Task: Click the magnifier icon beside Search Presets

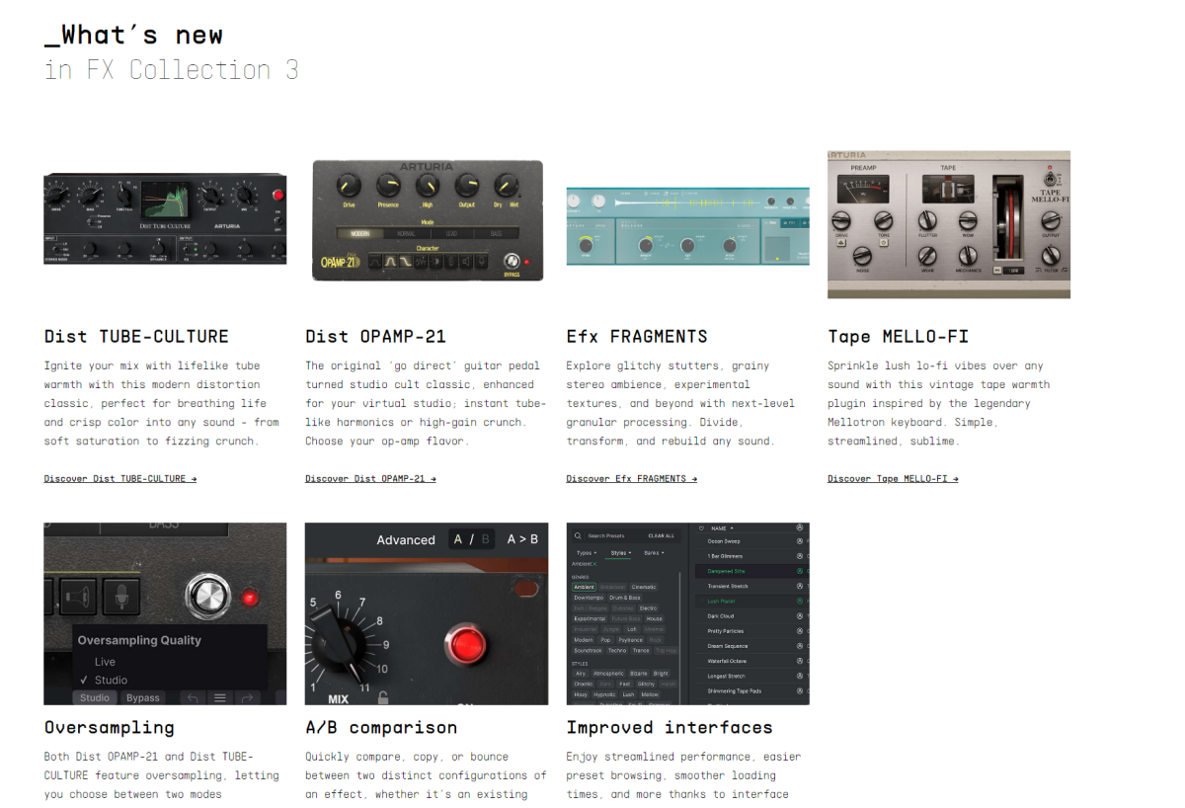Action: pyautogui.click(x=580, y=535)
